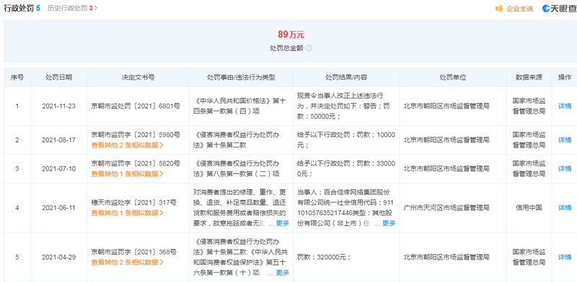Click document number 京朝市监处罚〔2021〕6801号
Viewport: 577px width, 282px height.
(x=136, y=106)
